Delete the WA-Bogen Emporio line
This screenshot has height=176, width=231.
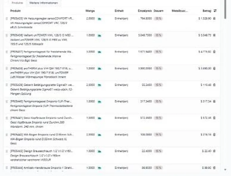(x=214, y=135)
